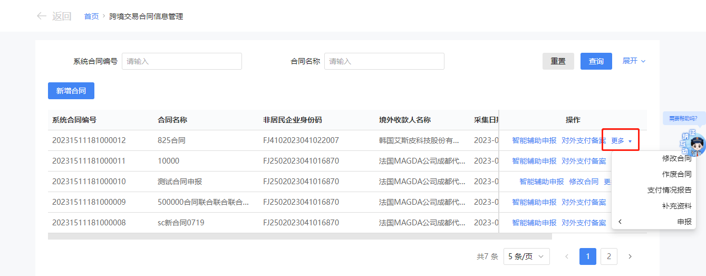Go to the next pagination page arrow
The height and width of the screenshot is (276, 706).
click(630, 256)
